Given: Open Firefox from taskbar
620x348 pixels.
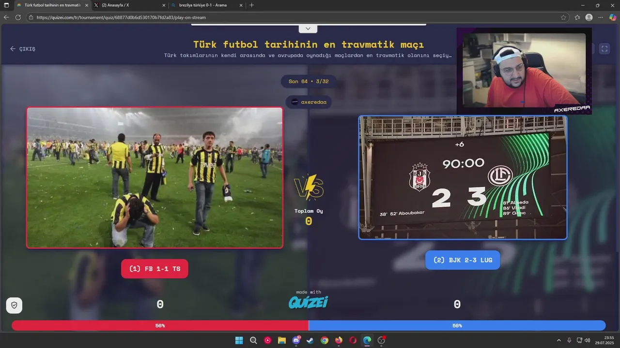Looking at the screenshot, I should pyautogui.click(x=339, y=340).
